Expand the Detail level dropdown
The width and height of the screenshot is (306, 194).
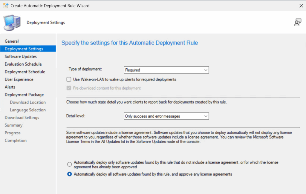(x=166, y=116)
